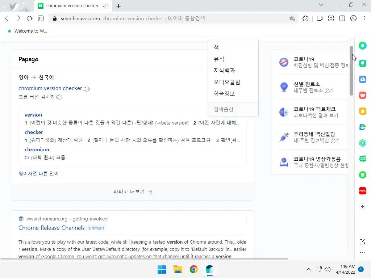Open Google Chrome from taskbar
This screenshot has height=278, width=371.
(193, 269)
